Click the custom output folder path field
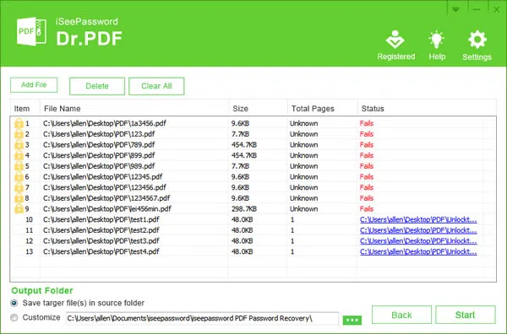This screenshot has height=334, width=507. (202, 318)
